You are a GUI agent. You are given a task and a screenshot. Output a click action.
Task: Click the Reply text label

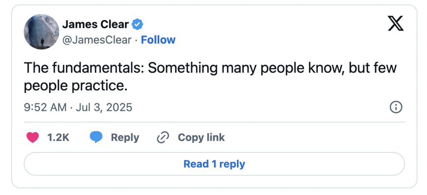point(125,137)
